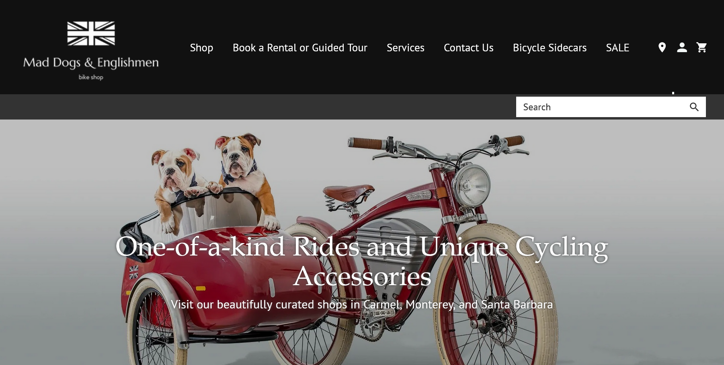Viewport: 724px width, 365px height.
Task: Focus the Search input field
Action: click(x=602, y=107)
